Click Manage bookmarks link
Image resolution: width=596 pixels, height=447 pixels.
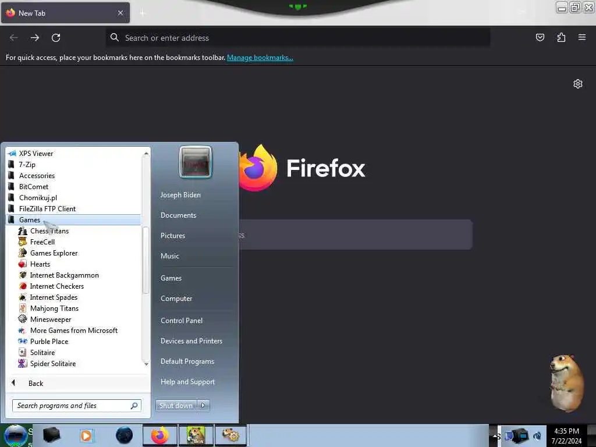260,58
